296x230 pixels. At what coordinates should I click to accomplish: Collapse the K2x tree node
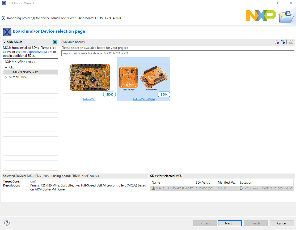coord(6,67)
